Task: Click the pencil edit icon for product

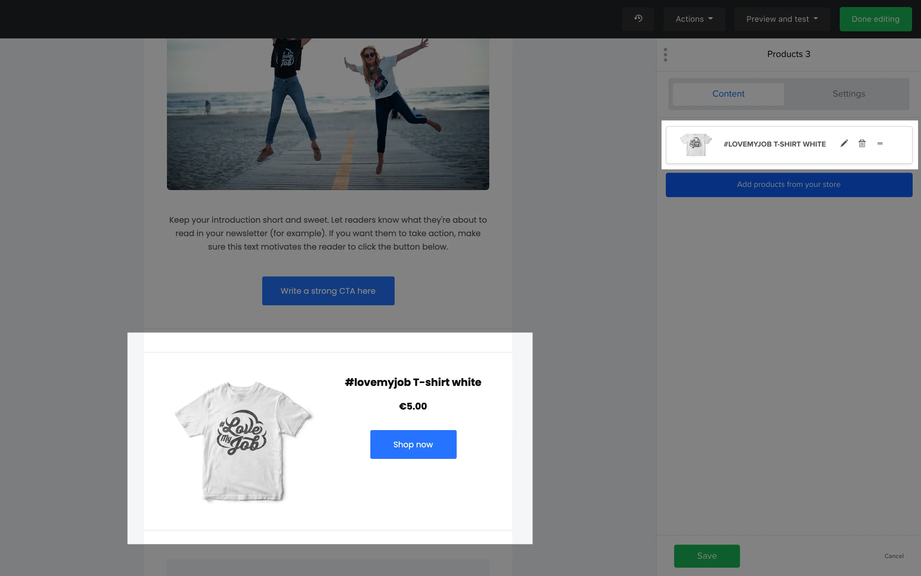Action: [844, 144]
